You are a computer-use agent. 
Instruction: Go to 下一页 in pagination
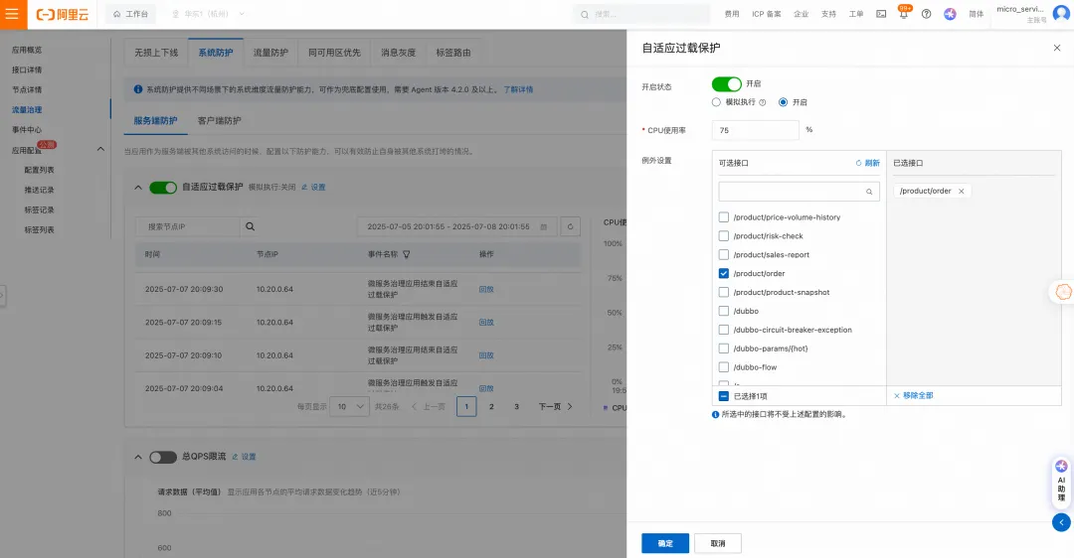556,407
